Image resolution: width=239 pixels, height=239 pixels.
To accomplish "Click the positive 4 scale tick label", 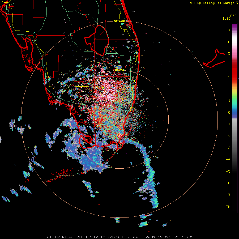I will 229,65.
